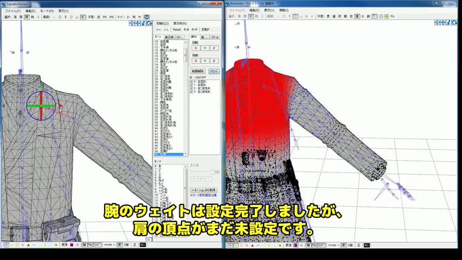The height and width of the screenshot is (260, 462).
Task: Toggle 頂 vertex selection in TransformView toolbar
Action: 15,17
